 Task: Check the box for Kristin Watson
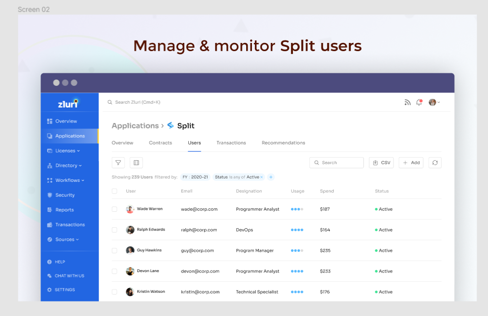click(x=114, y=292)
